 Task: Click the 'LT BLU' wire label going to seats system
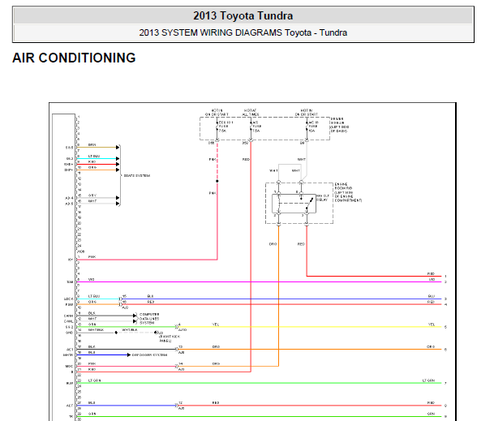click(94, 156)
